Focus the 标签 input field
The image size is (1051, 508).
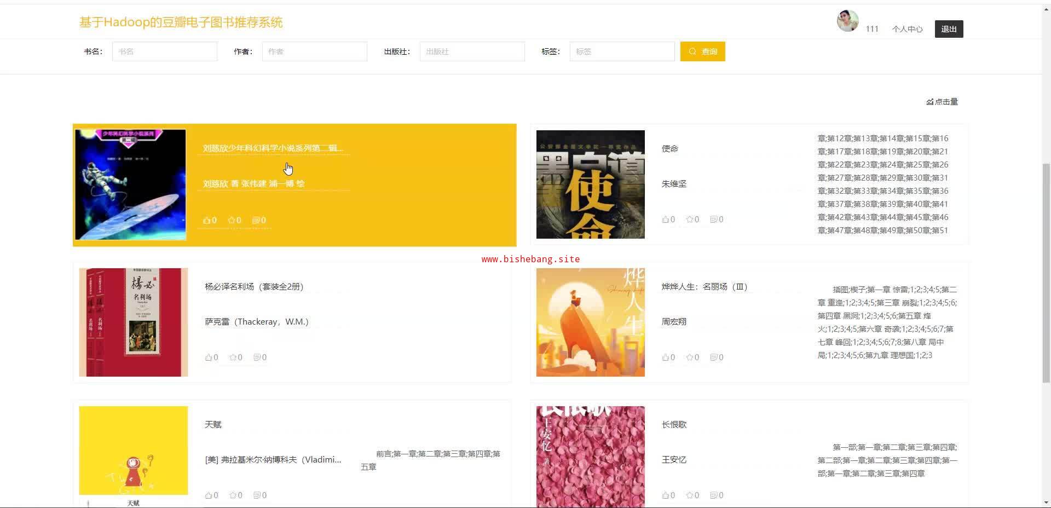point(622,51)
